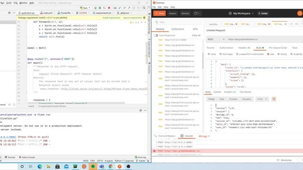Click the project panel gear icon
The width and height of the screenshot is (303, 170).
click(x=9, y=13)
